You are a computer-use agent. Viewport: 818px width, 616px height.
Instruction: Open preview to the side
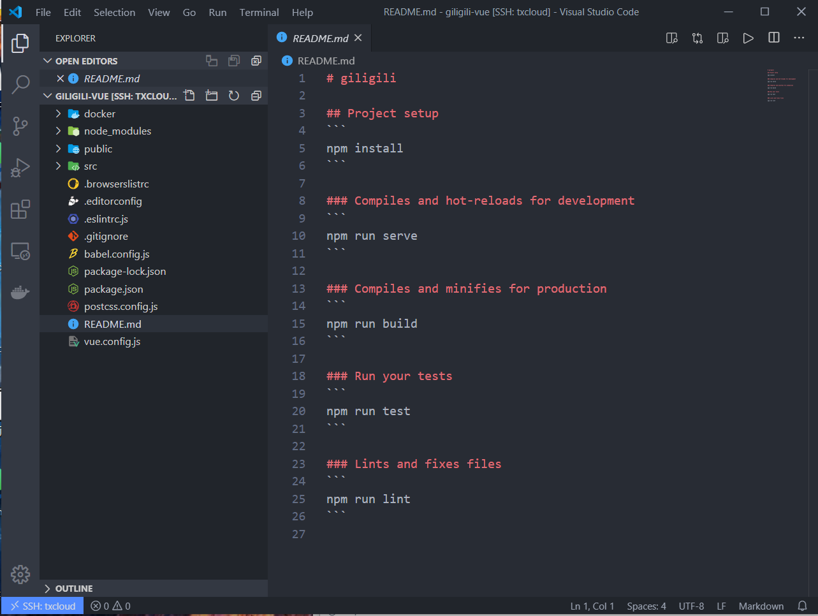point(722,38)
